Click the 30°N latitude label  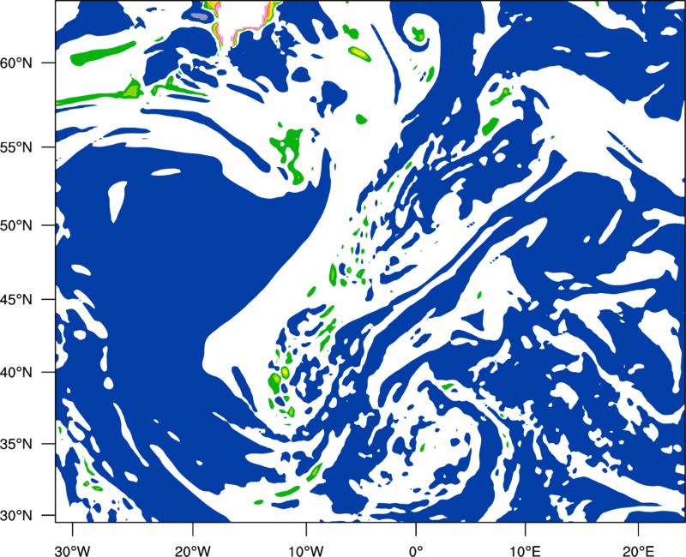click(x=16, y=516)
